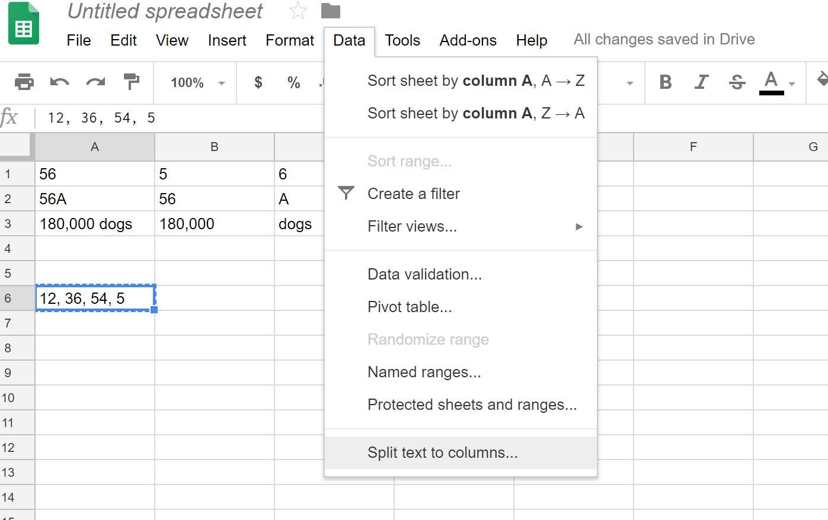Open the Fill color bucket icon
This screenshot has height=520, width=828.
click(x=823, y=83)
